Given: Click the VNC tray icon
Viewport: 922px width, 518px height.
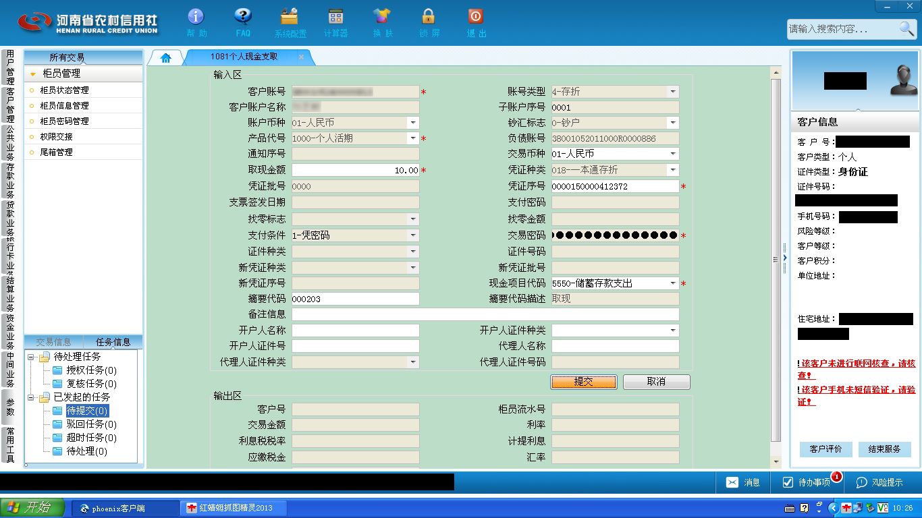Looking at the screenshot, I should point(882,508).
